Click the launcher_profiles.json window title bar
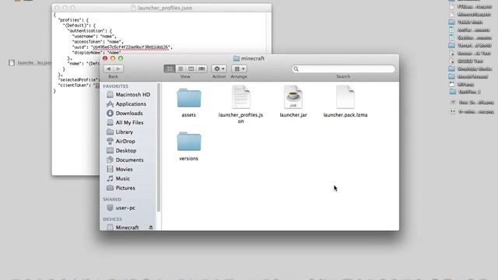Viewport: 498px width, 280px height. [x=162, y=8]
